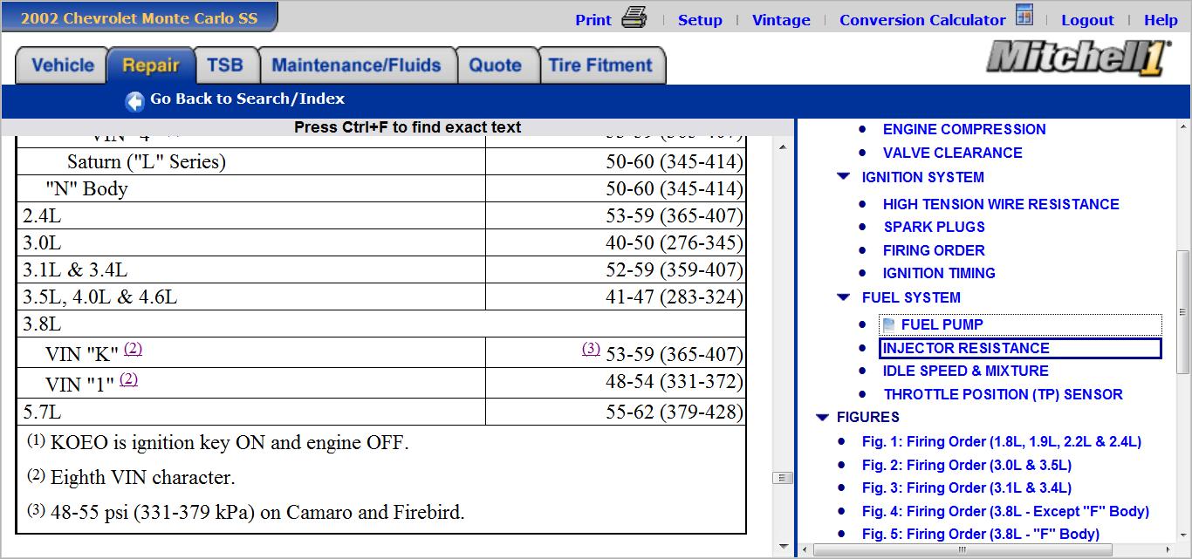Click the "40-50 (276-345)" pressure value
1192x559 pixels.
coord(675,242)
